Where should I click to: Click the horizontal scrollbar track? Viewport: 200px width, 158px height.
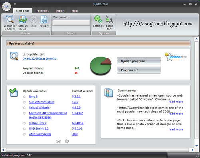tap(98, 150)
